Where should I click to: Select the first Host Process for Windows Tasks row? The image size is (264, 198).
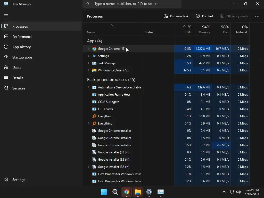tap(166, 174)
